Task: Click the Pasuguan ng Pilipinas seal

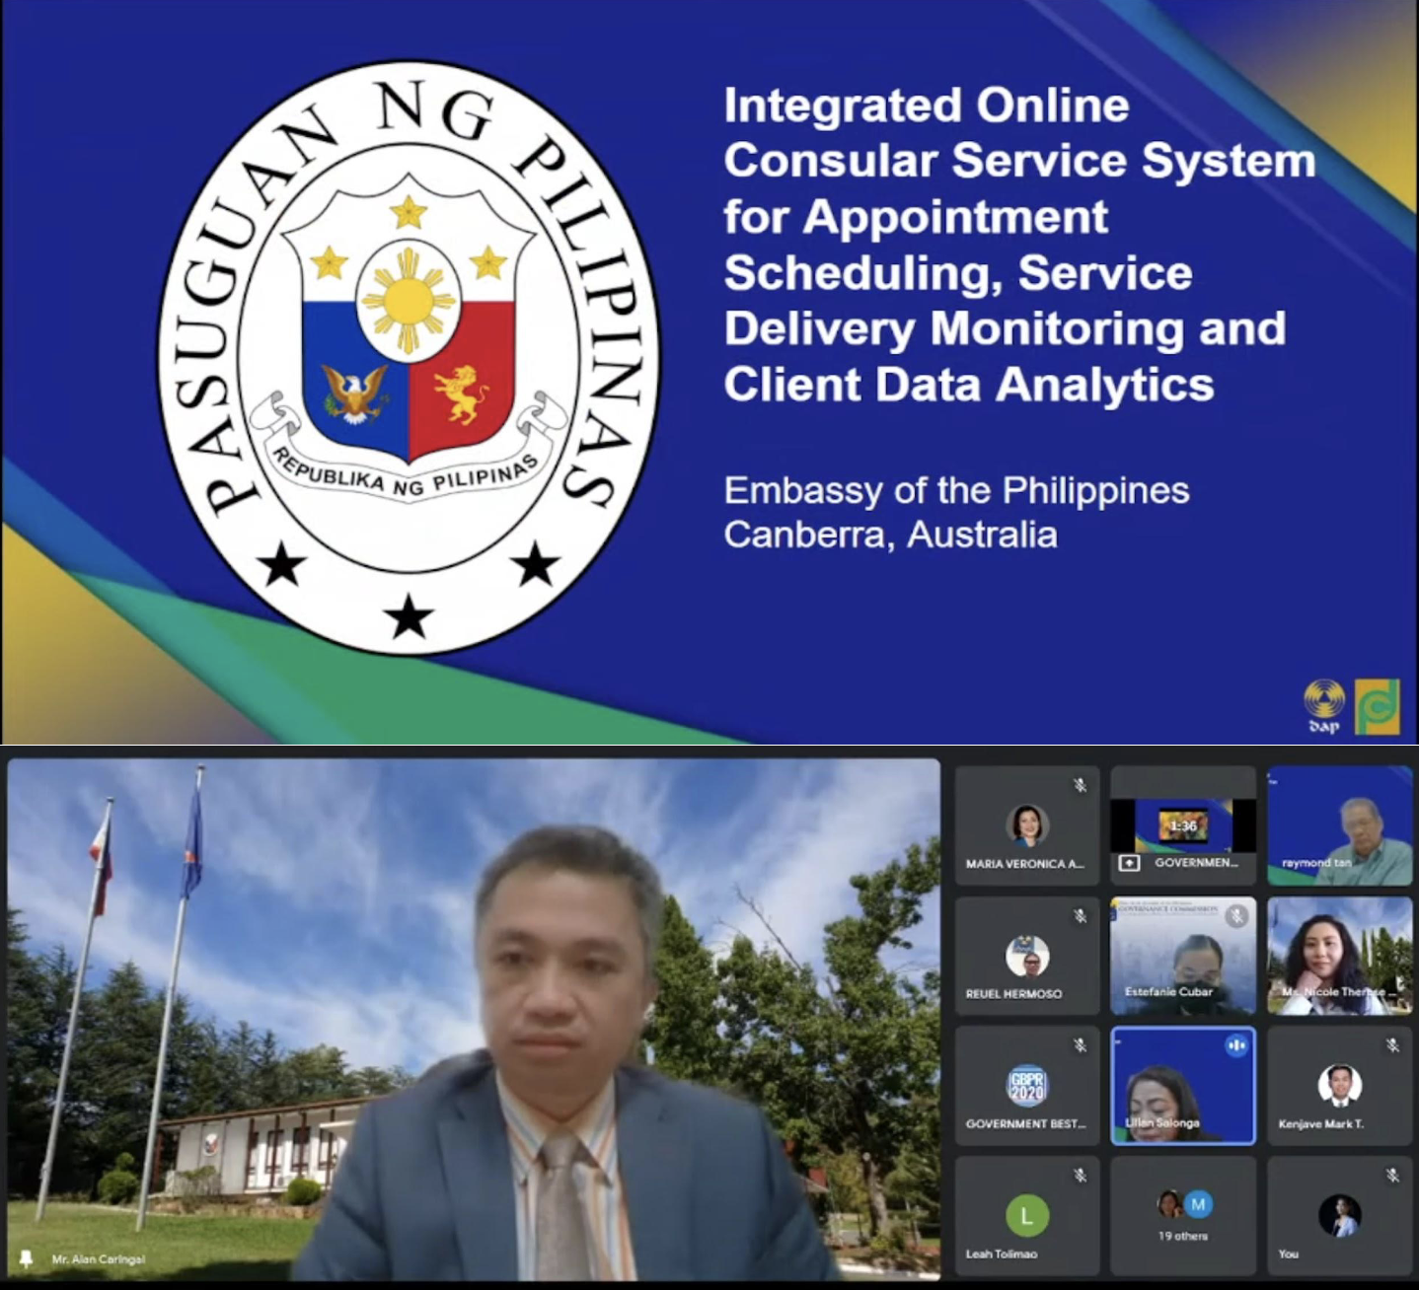Action: tap(410, 358)
